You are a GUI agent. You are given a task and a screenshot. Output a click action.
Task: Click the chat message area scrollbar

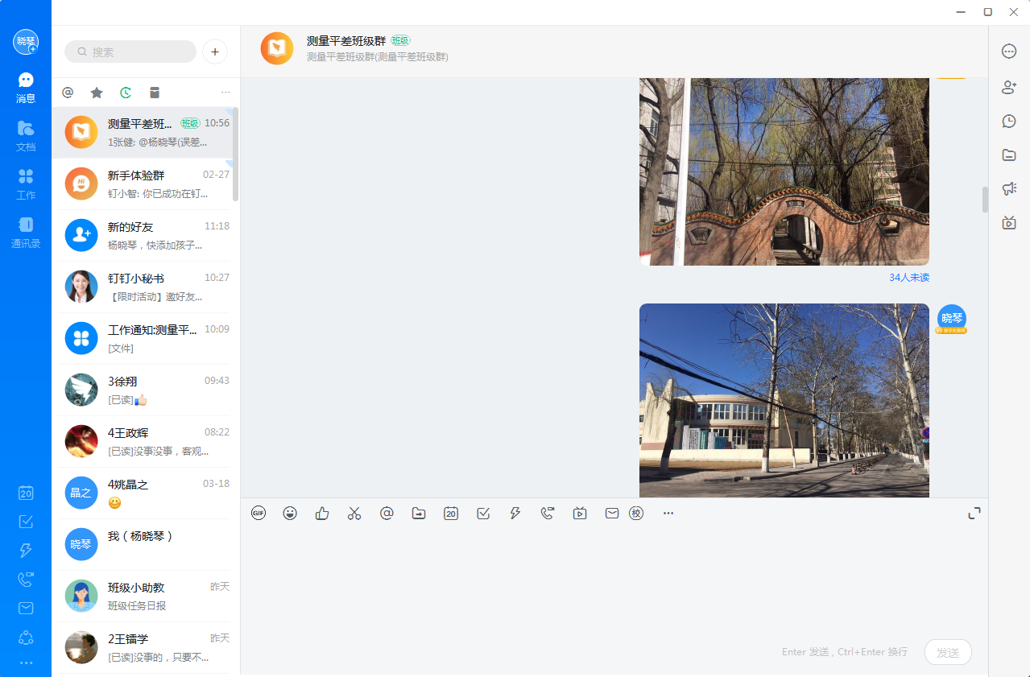click(x=984, y=200)
